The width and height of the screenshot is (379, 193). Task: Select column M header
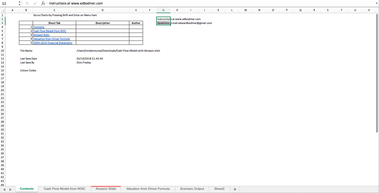point(245,10)
